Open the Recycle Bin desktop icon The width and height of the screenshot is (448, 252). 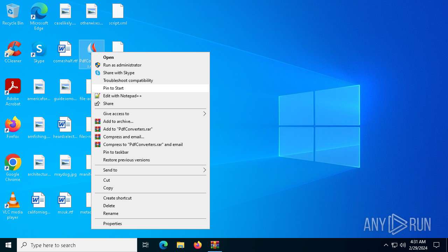(13, 15)
